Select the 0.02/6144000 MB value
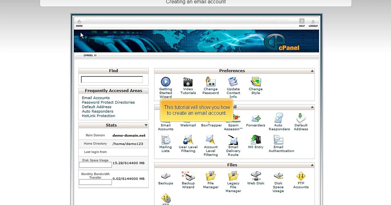Viewport: 391px width, 205px height. pos(129,179)
